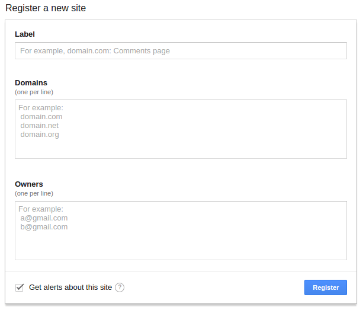Click the 'Owners' field heading

[x=29, y=184]
